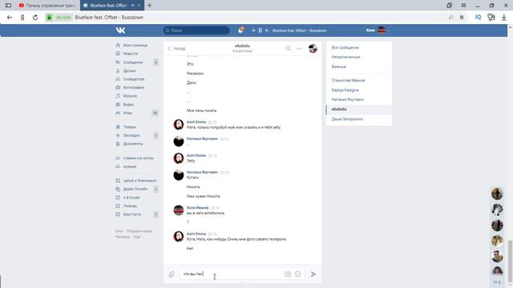
Task: Open the emoji picker
Action: (x=297, y=274)
